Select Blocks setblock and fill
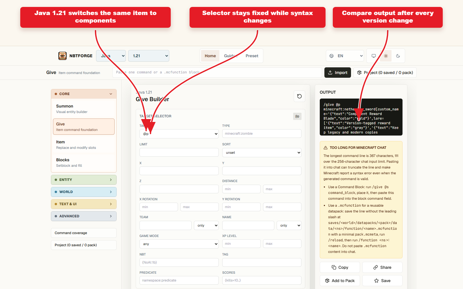 click(84, 163)
